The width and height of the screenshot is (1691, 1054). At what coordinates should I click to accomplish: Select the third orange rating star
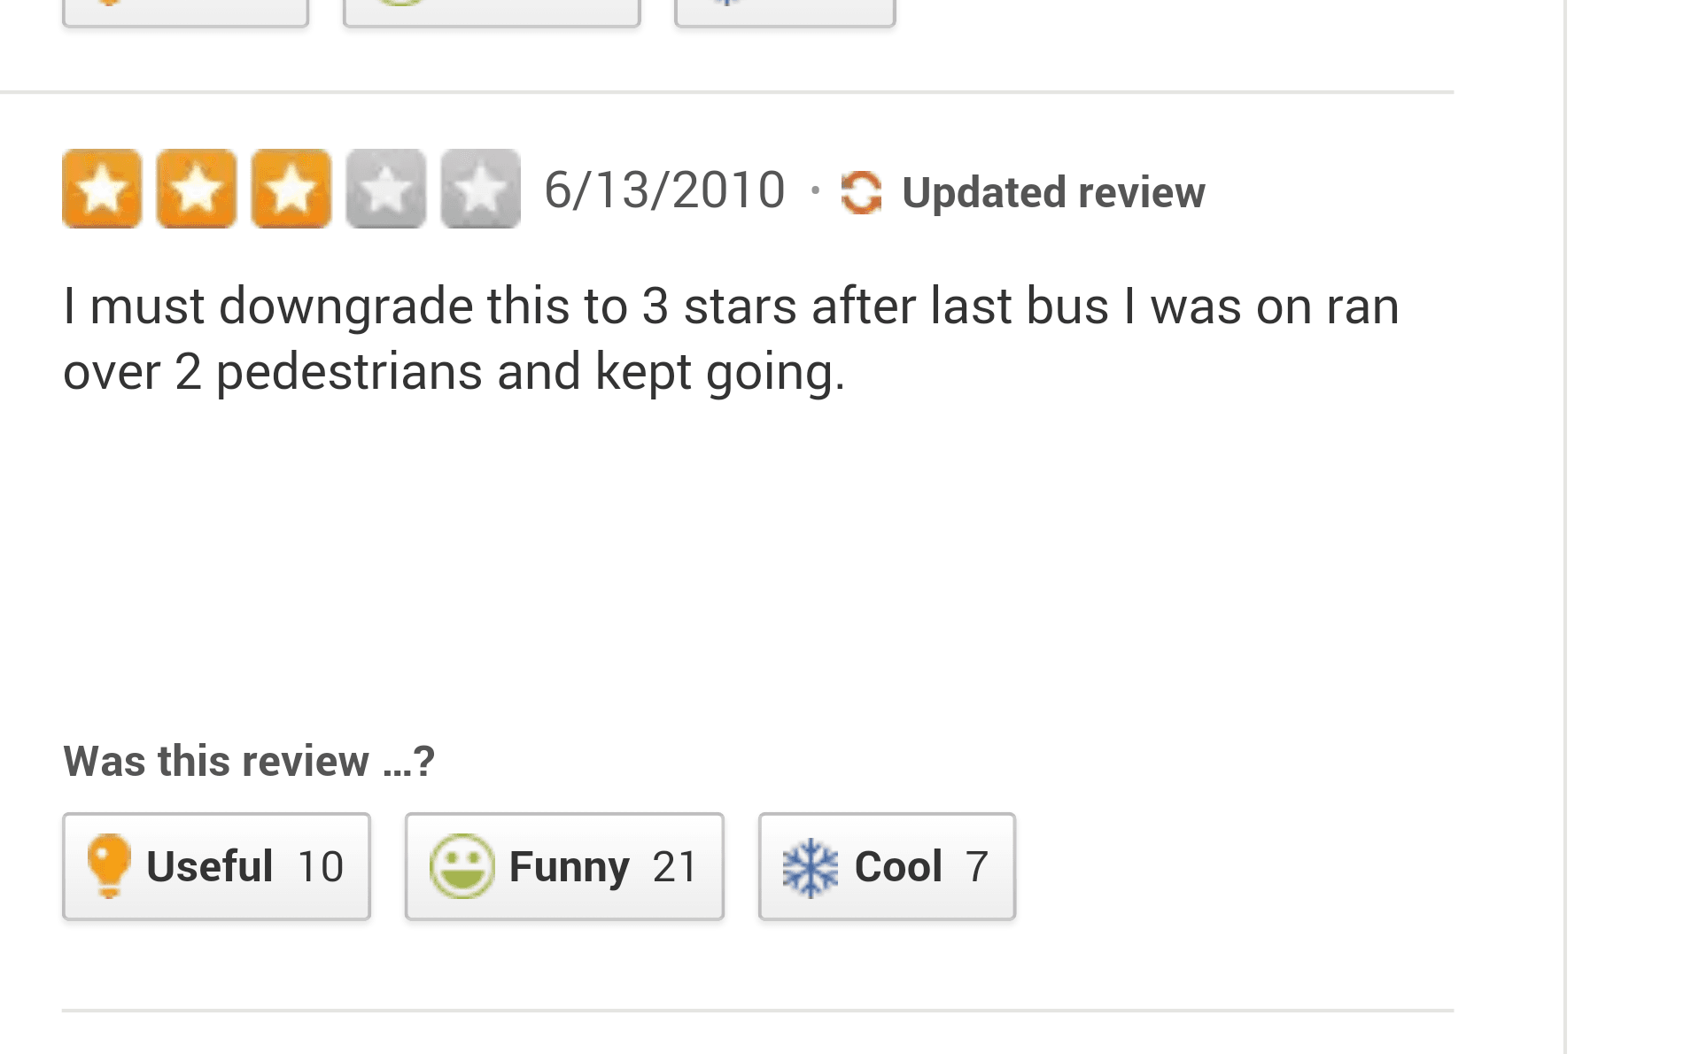(x=291, y=189)
